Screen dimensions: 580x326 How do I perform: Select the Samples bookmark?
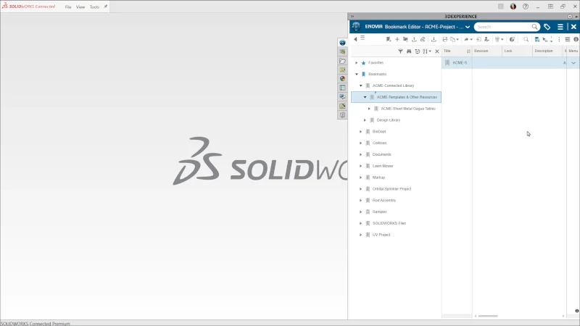point(379,212)
